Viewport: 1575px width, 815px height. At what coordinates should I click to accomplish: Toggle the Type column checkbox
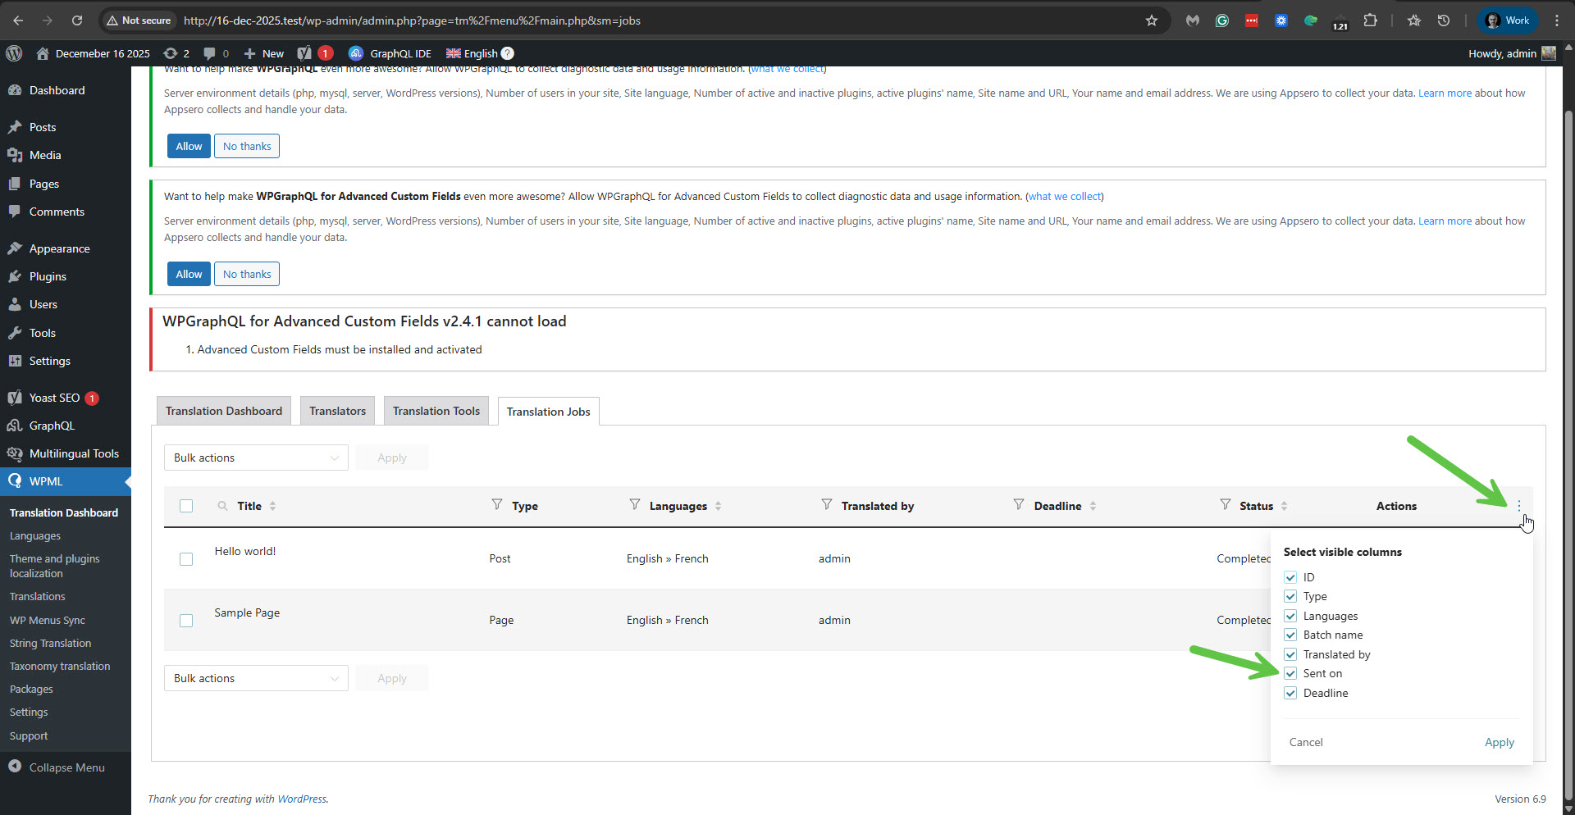click(x=1290, y=596)
